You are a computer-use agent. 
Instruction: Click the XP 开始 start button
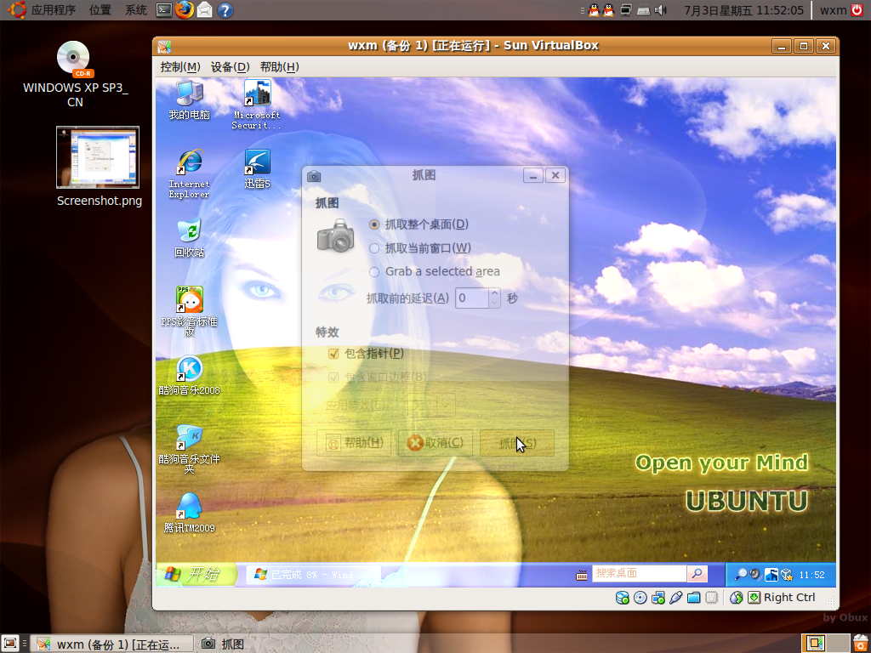(196, 574)
